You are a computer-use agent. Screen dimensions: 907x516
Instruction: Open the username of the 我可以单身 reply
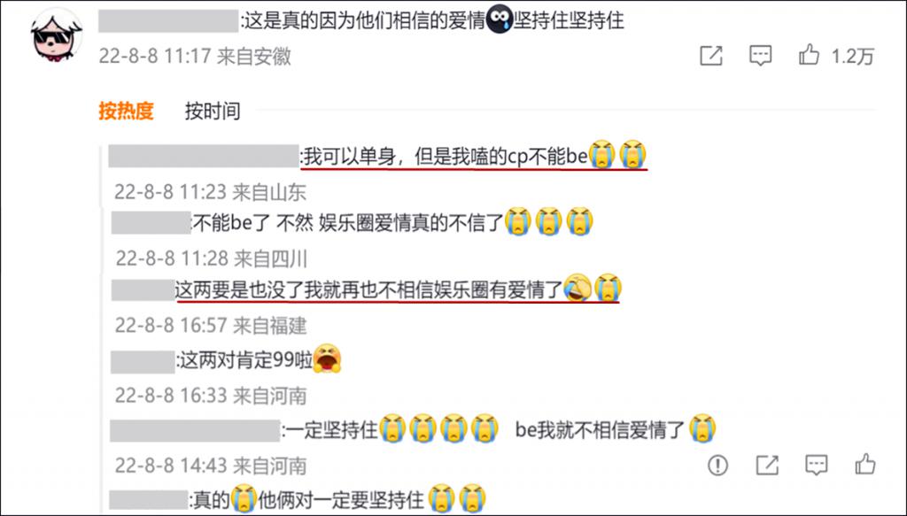coord(204,156)
